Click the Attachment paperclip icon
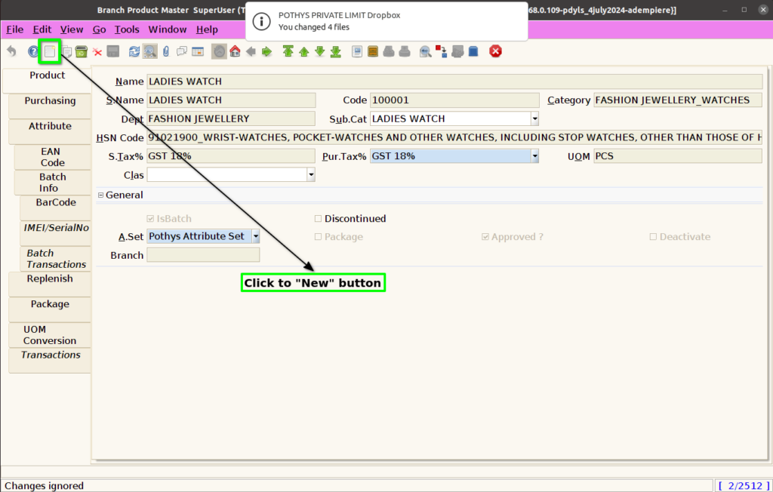Viewport: 773px width, 492px height. 166,51
